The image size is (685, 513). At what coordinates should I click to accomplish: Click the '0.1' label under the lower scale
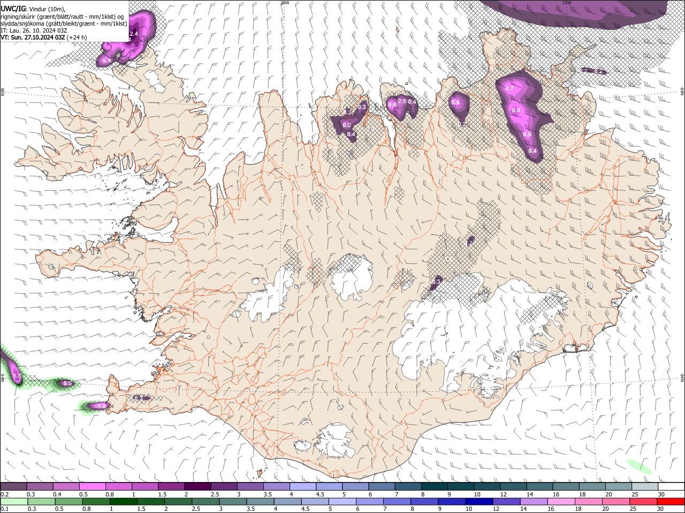5,509
